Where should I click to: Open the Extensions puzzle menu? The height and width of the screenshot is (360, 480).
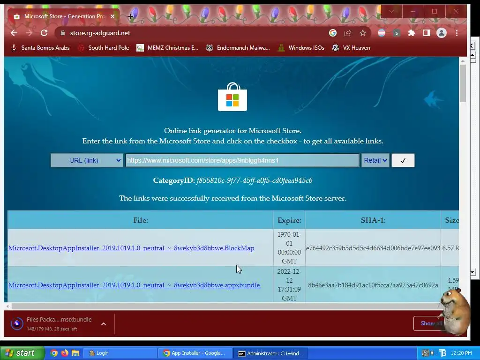[412, 33]
